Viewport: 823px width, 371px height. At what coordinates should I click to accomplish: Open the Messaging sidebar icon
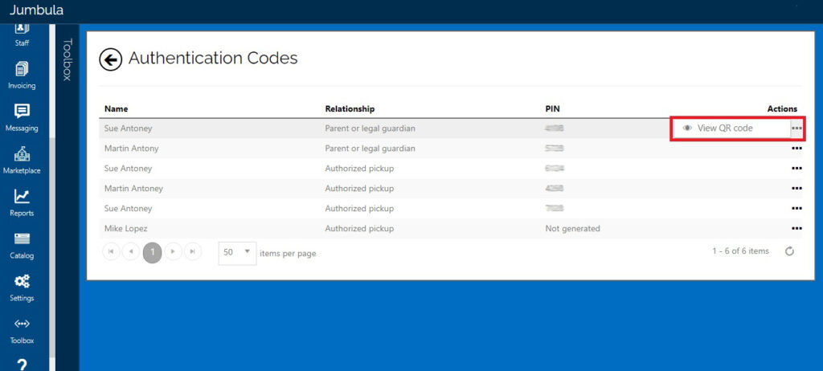coord(22,118)
